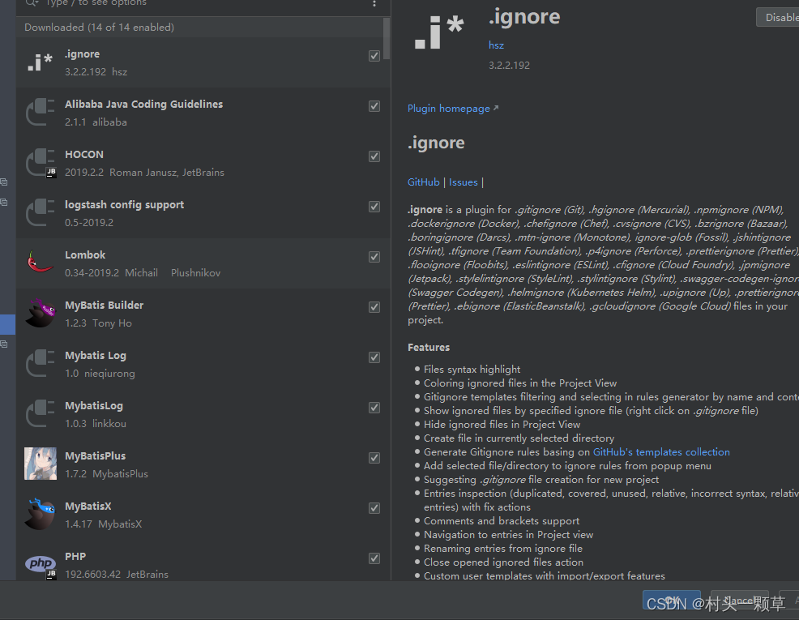Toggle the PHP plugin checkbox
Screen dimensions: 799x620
tap(374, 558)
